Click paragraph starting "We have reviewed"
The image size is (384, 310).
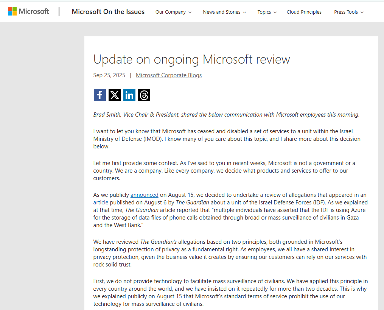pos(230,253)
